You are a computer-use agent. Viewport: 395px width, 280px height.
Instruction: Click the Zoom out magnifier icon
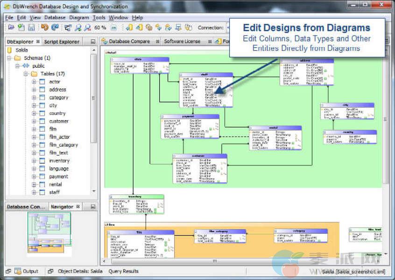87,28
